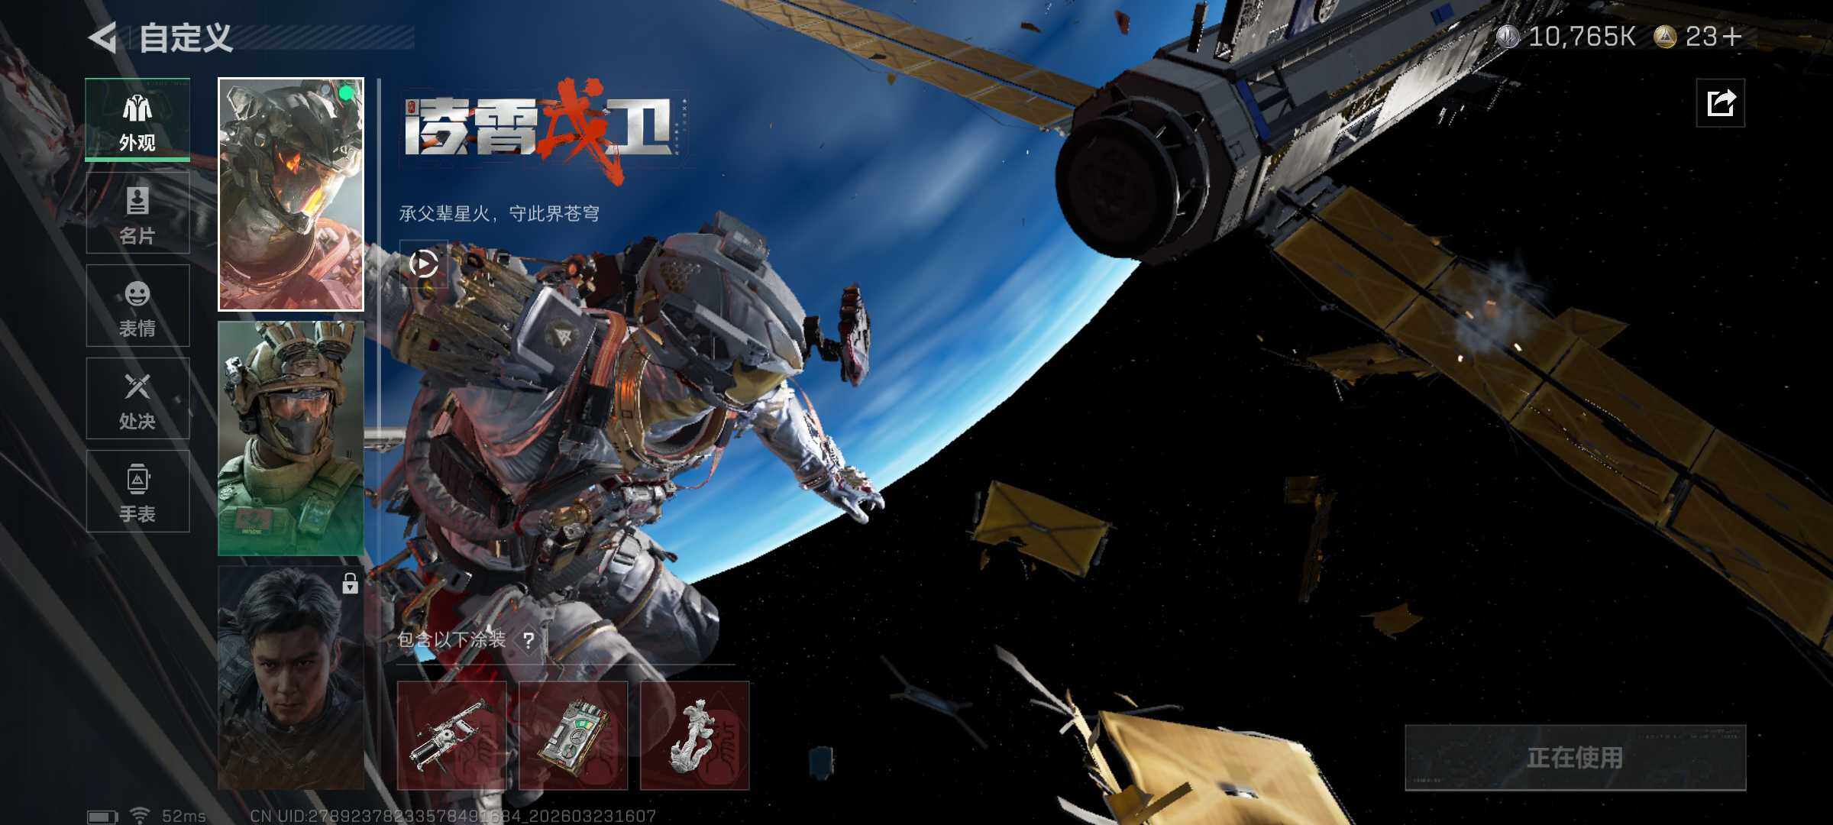Play the skin preview video
Image resolution: width=1833 pixels, height=825 pixels.
[423, 264]
